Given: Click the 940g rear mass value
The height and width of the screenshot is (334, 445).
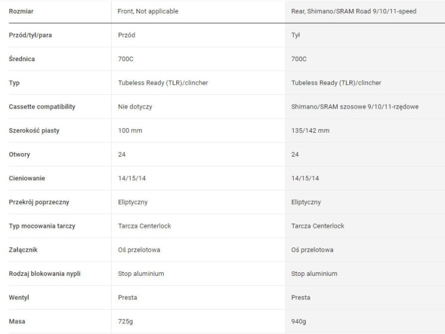Looking at the screenshot, I should pyautogui.click(x=298, y=321).
